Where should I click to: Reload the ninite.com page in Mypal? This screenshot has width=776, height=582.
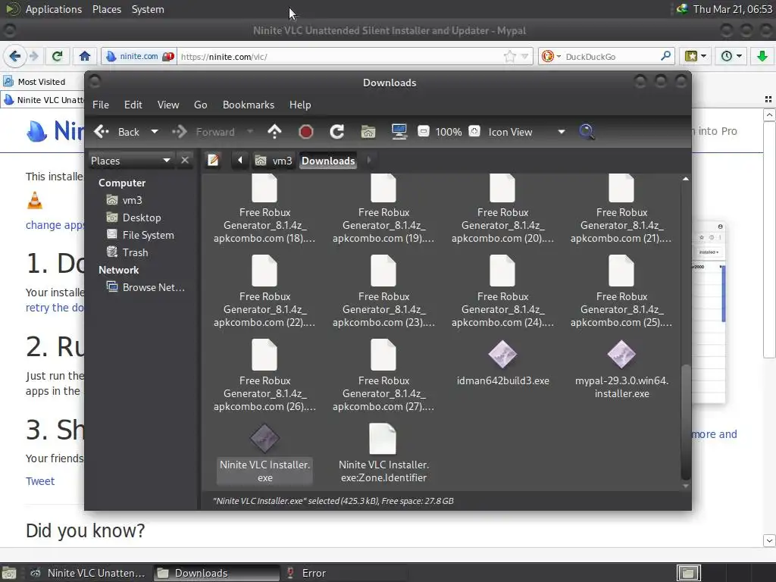tap(58, 56)
